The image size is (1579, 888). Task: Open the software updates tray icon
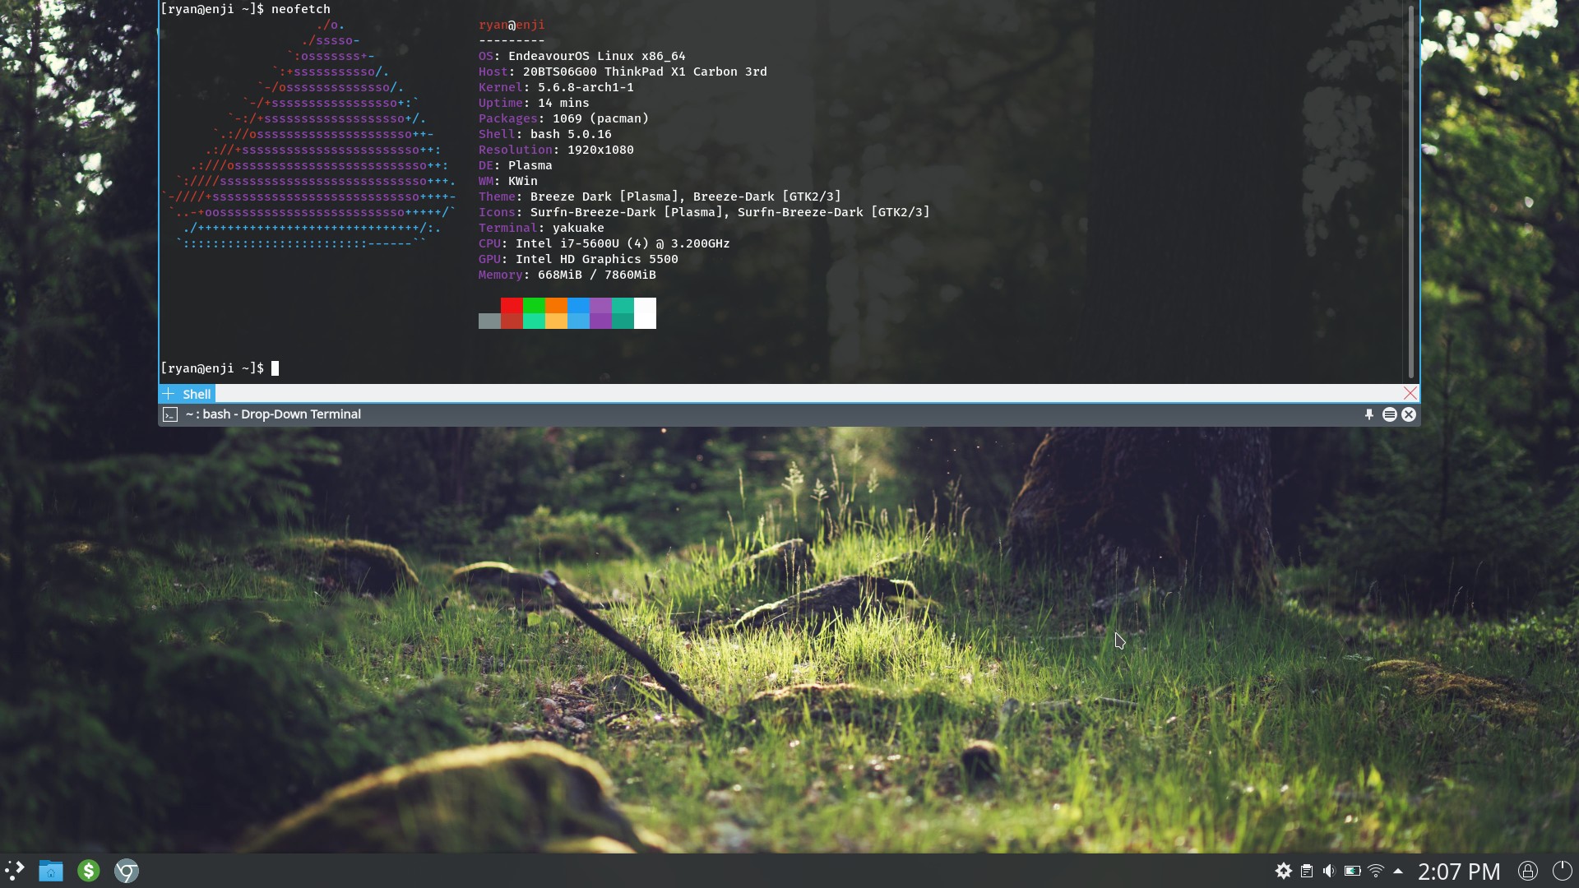pos(1284,871)
